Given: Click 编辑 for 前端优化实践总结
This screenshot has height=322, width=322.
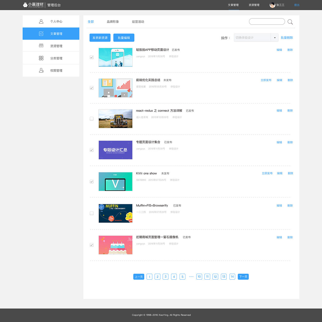Looking at the screenshot, I should click(x=279, y=80).
